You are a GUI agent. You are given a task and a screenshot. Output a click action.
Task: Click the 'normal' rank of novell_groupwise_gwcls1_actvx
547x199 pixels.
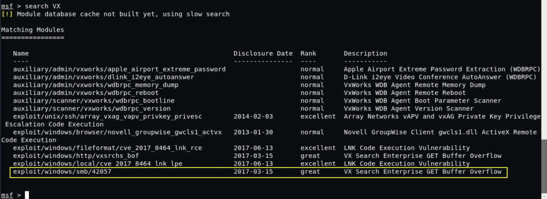pyautogui.click(x=312, y=132)
